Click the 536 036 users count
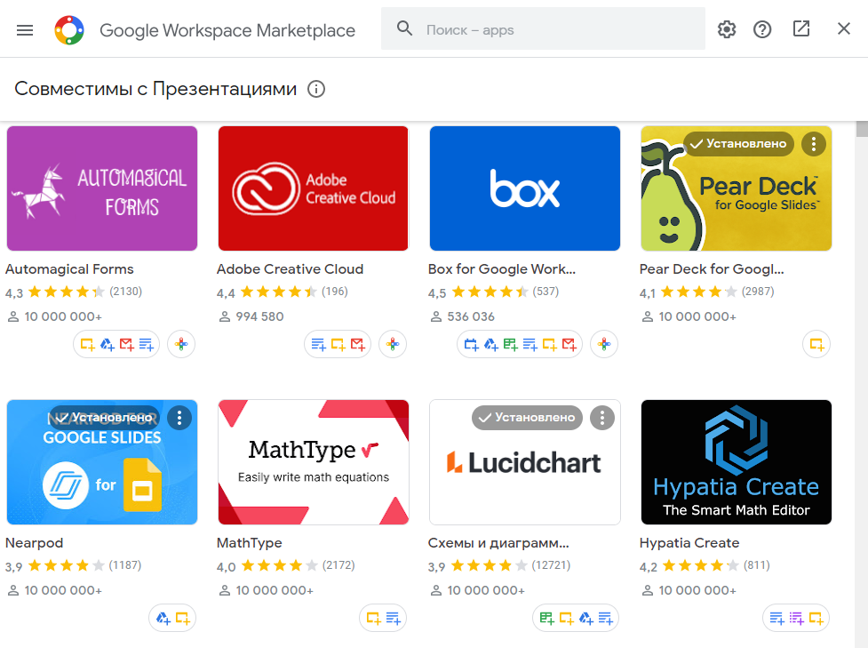 (x=471, y=316)
